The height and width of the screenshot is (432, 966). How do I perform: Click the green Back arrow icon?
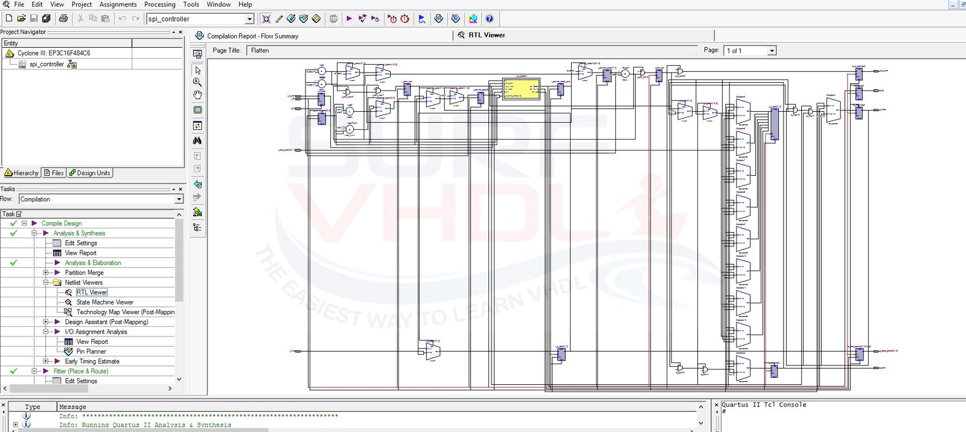197,184
